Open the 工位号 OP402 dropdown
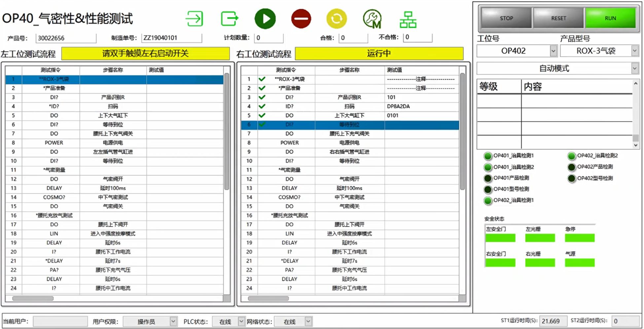The height and width of the screenshot is (329, 644). (554, 51)
